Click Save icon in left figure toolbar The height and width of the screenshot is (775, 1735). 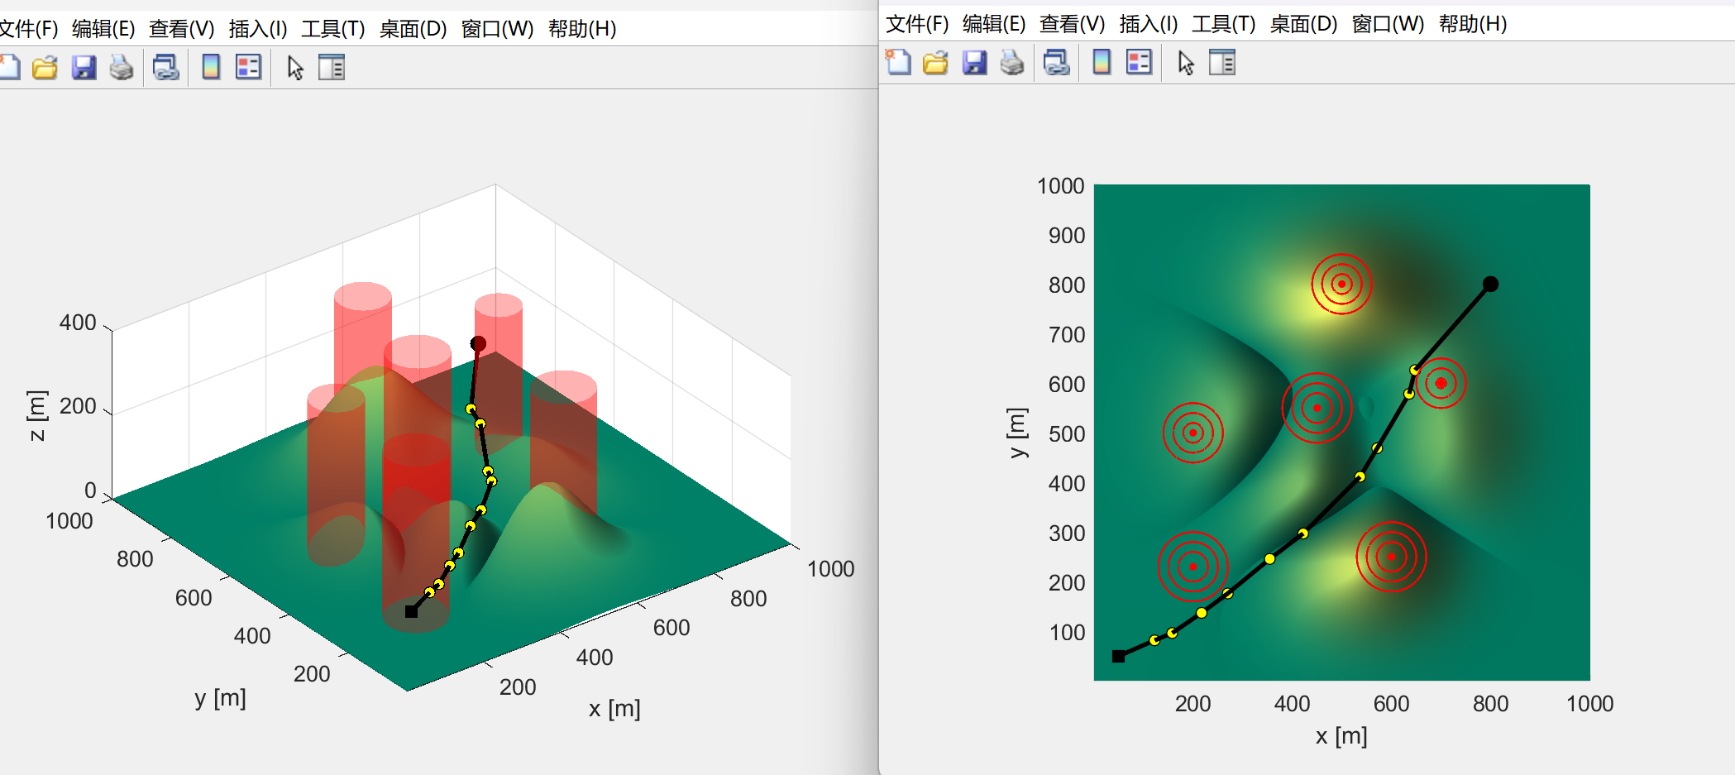[x=84, y=67]
